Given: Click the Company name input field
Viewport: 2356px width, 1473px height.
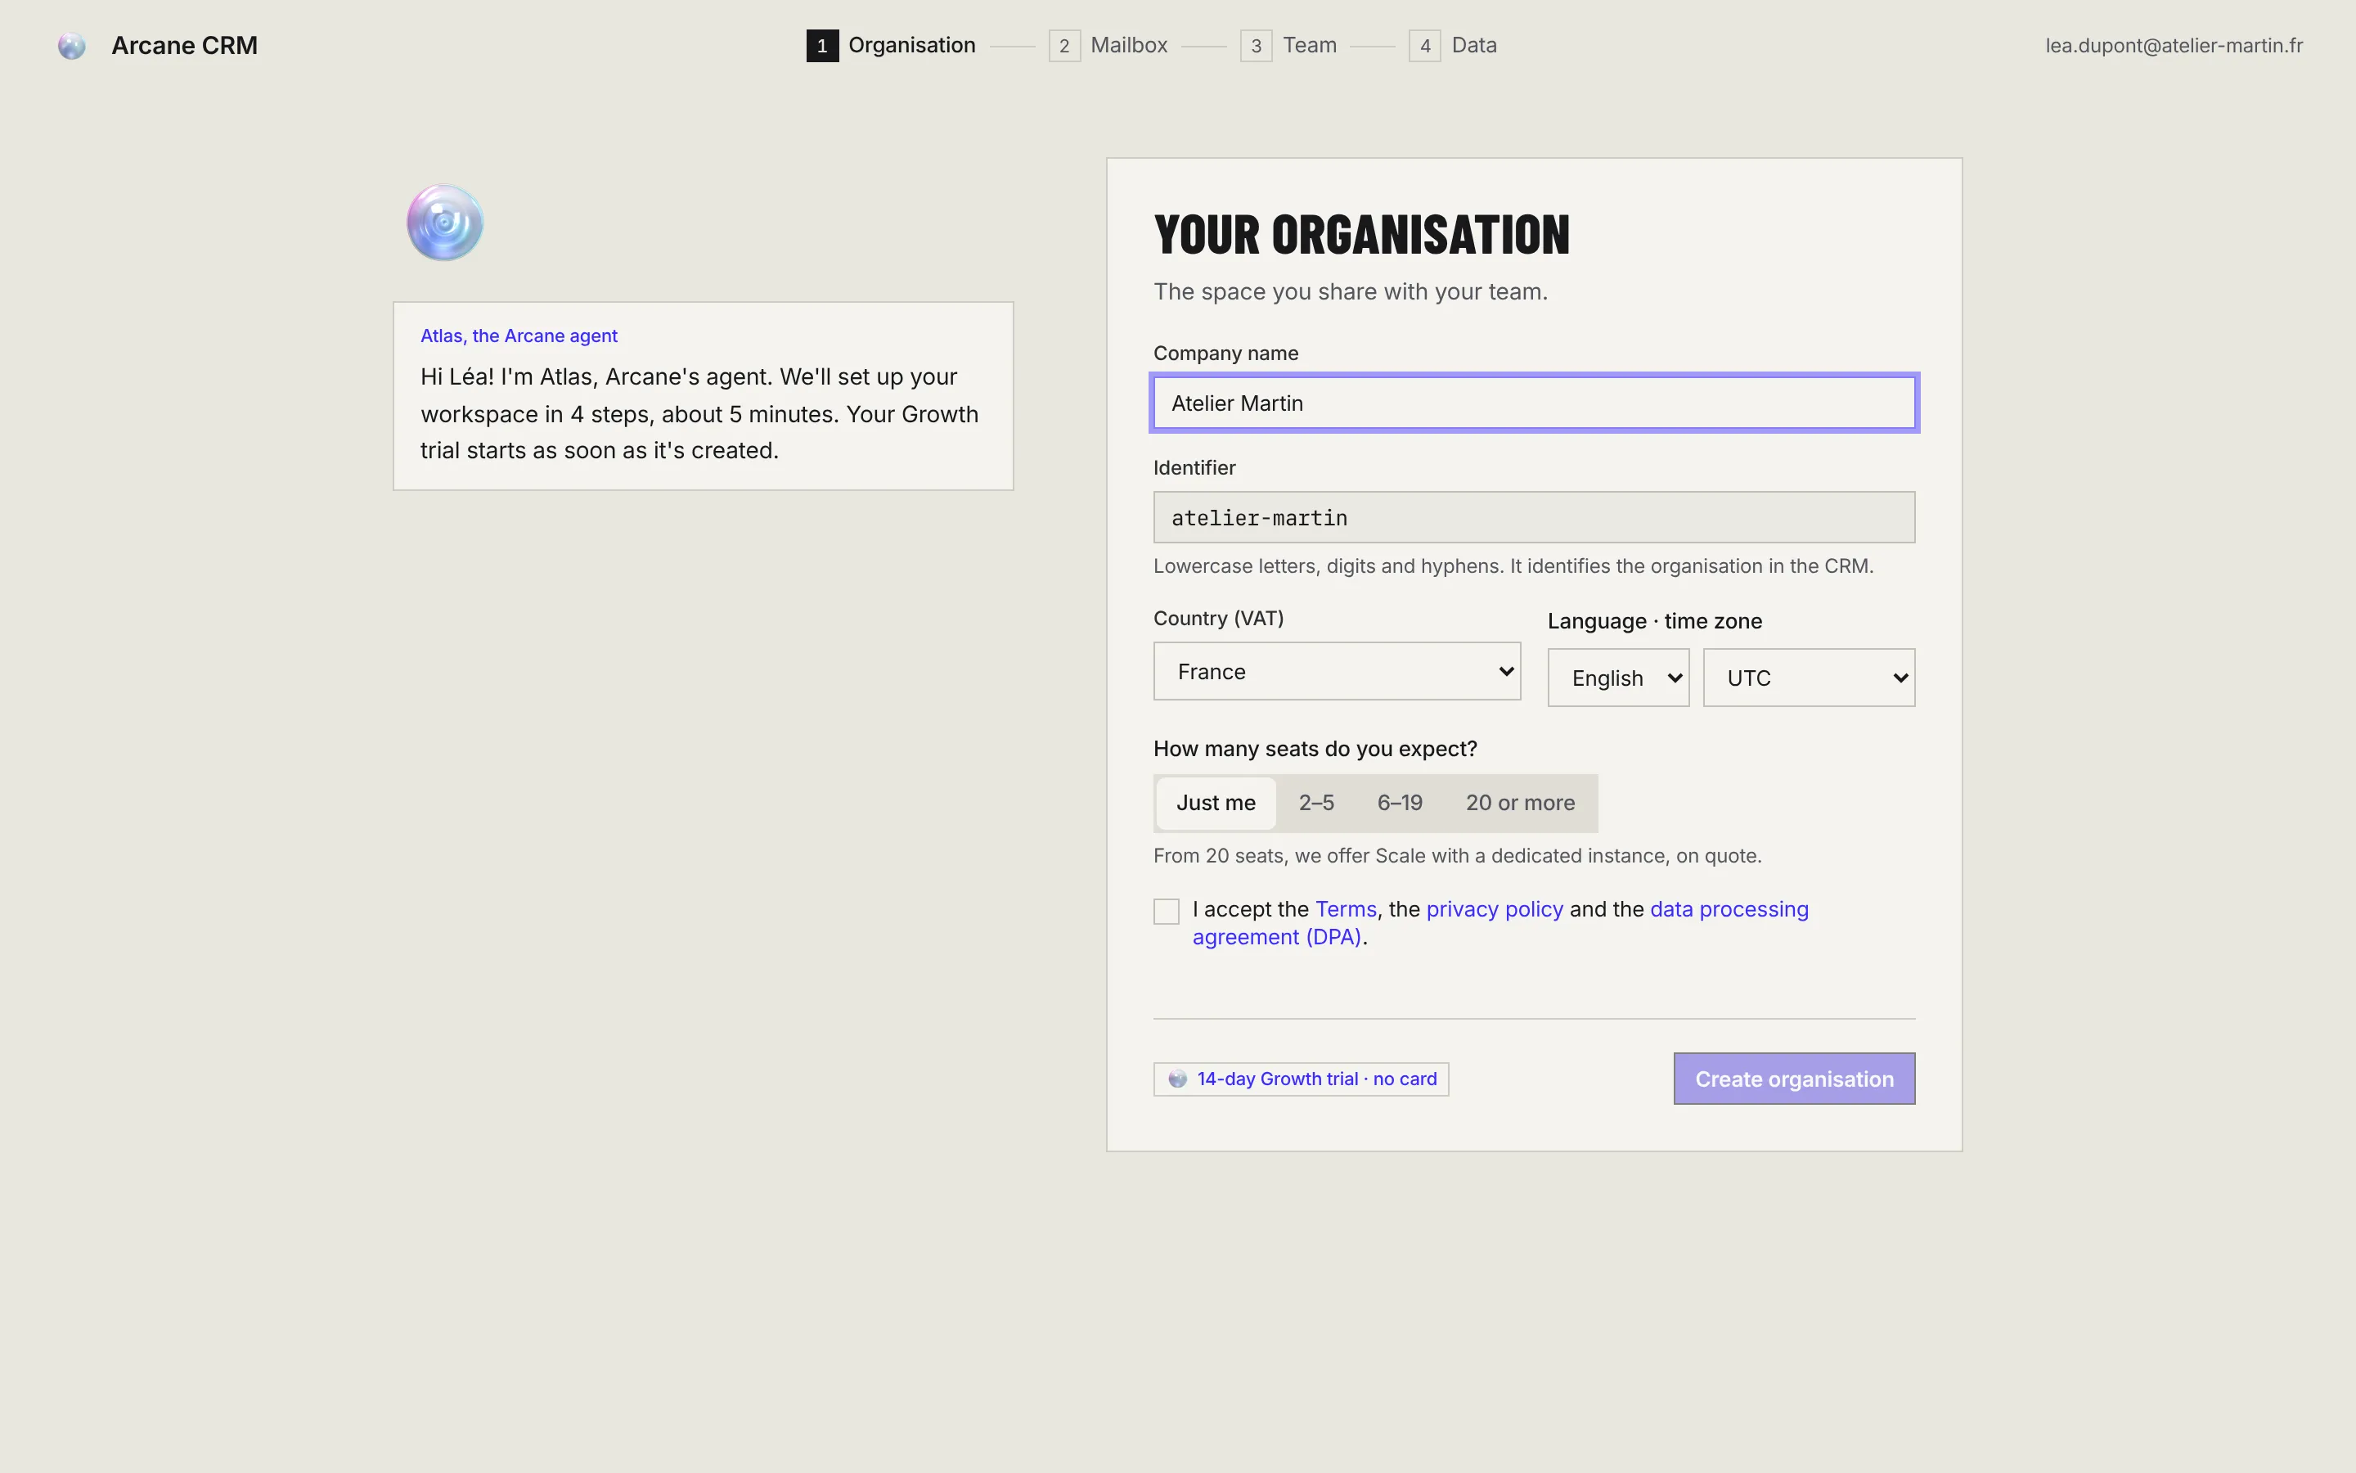Looking at the screenshot, I should (x=1535, y=403).
